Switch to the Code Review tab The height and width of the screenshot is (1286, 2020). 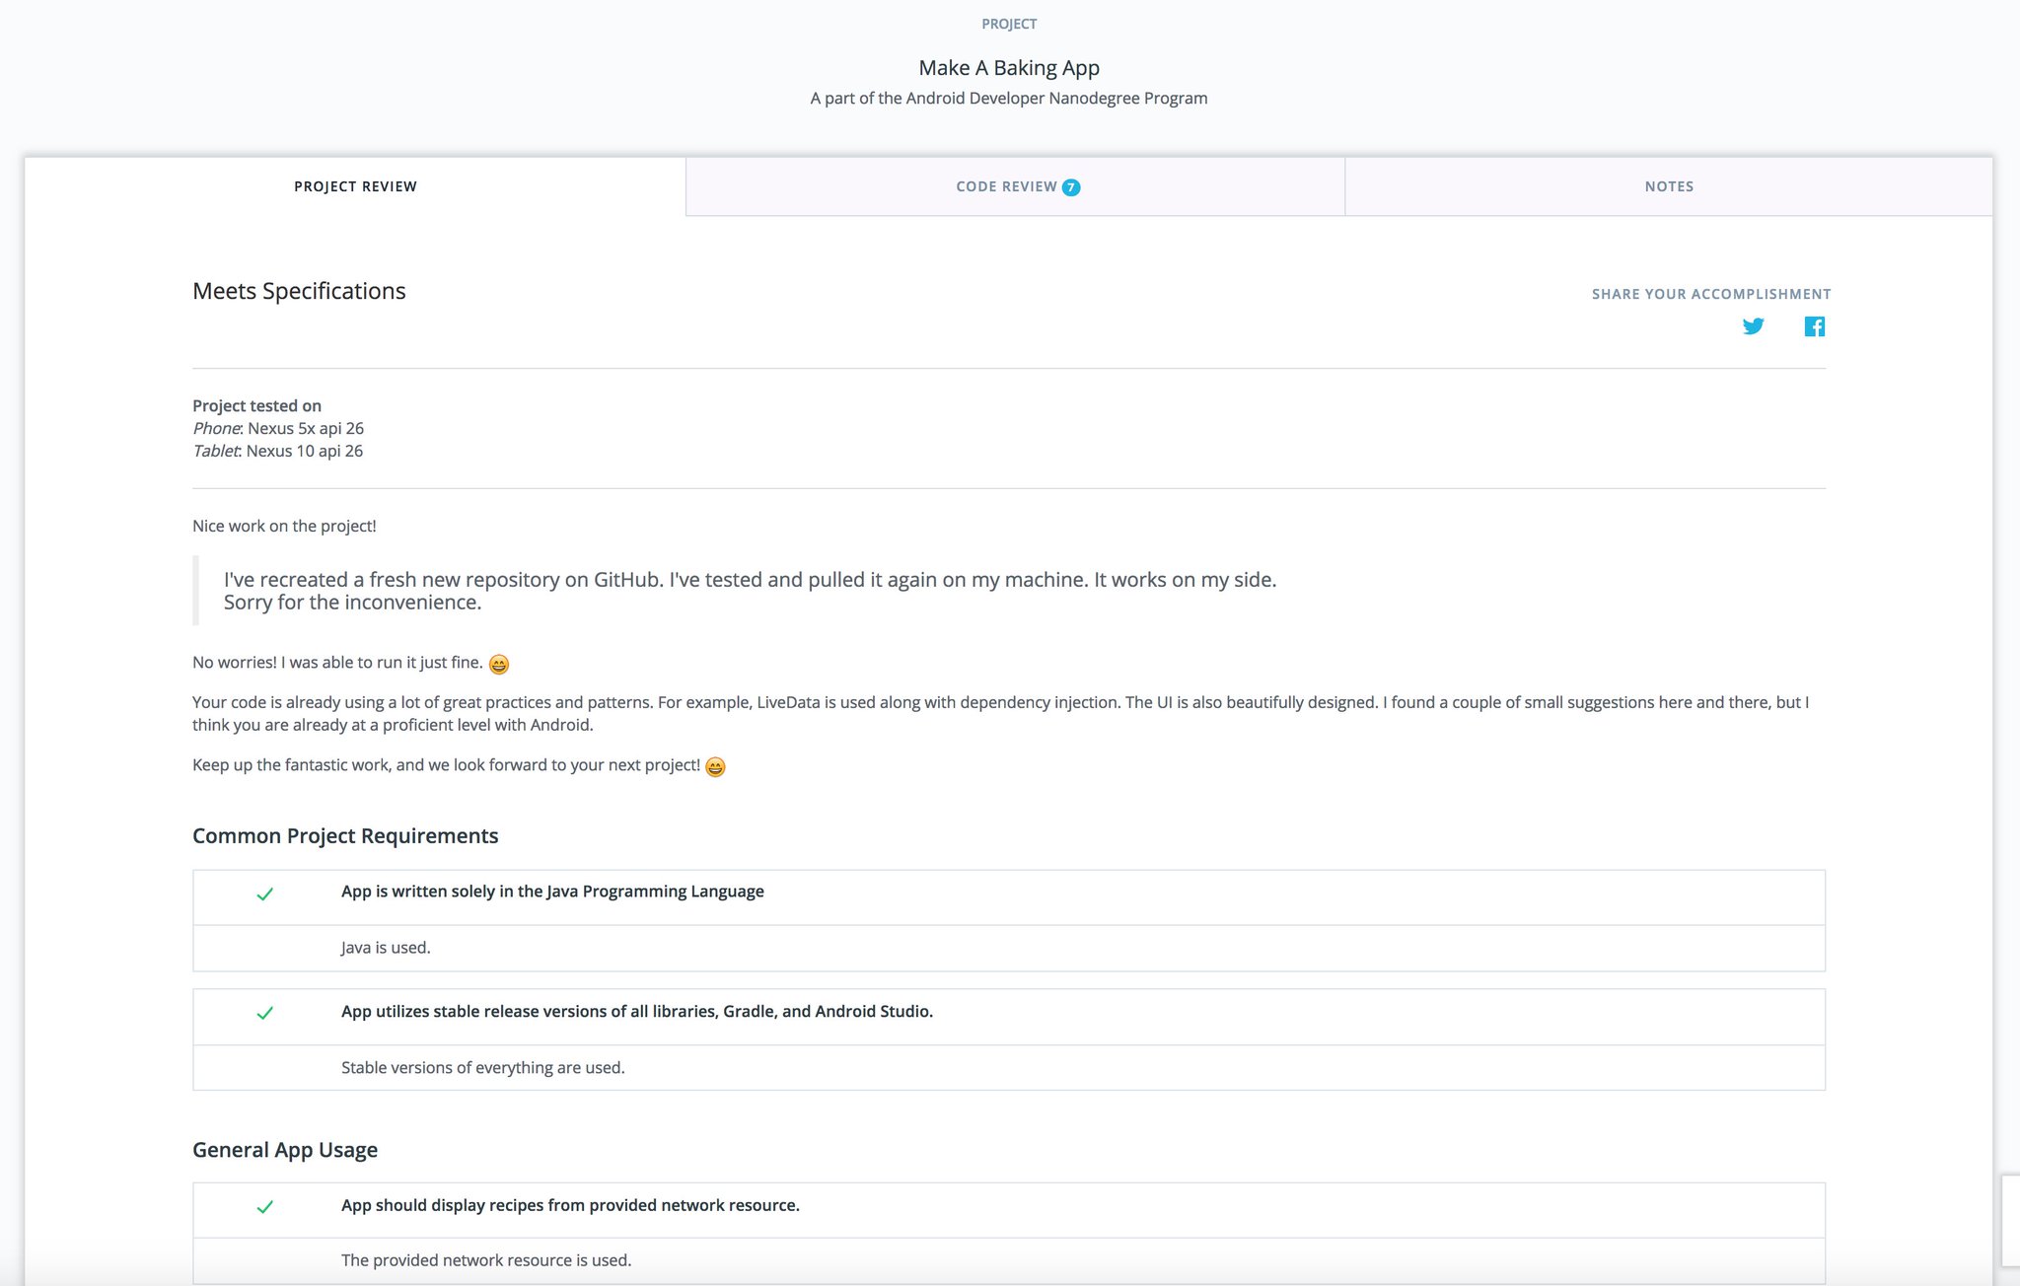pos(1006,186)
